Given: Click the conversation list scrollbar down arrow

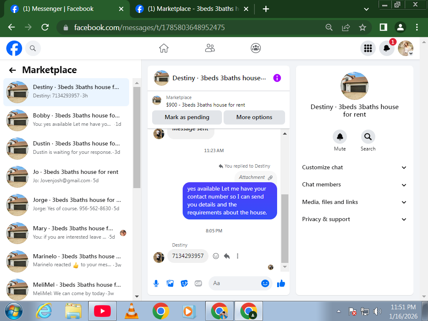Looking at the screenshot, I should pyautogui.click(x=137, y=296).
